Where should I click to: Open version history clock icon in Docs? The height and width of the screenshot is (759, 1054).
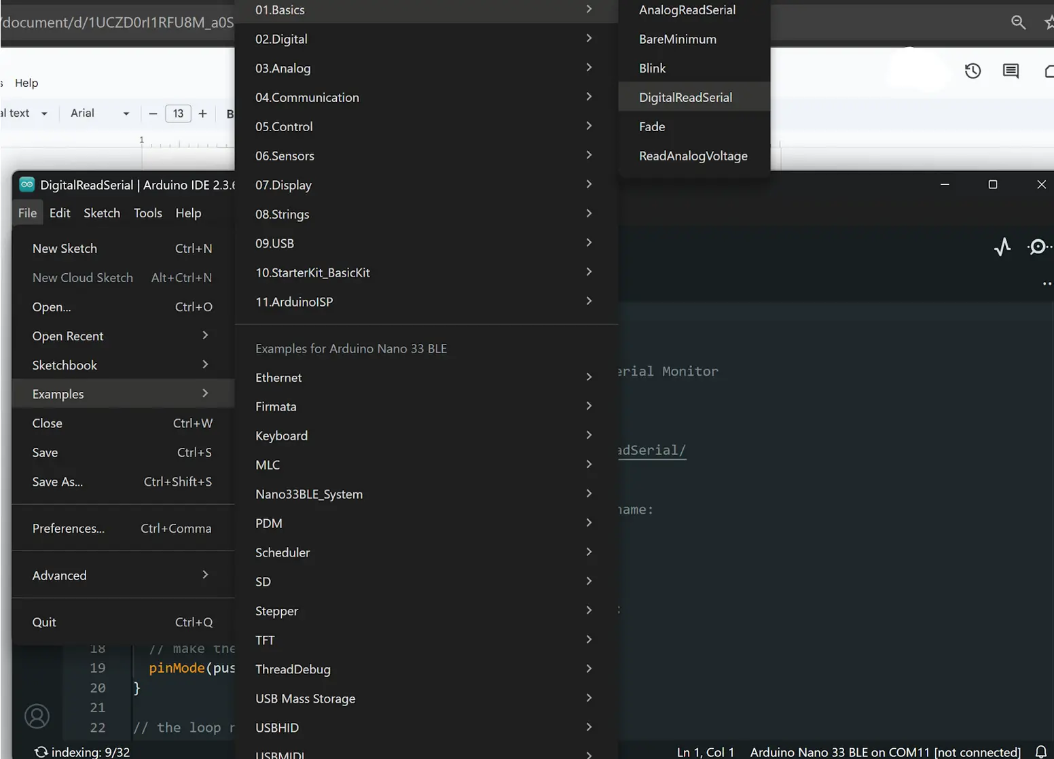point(973,71)
